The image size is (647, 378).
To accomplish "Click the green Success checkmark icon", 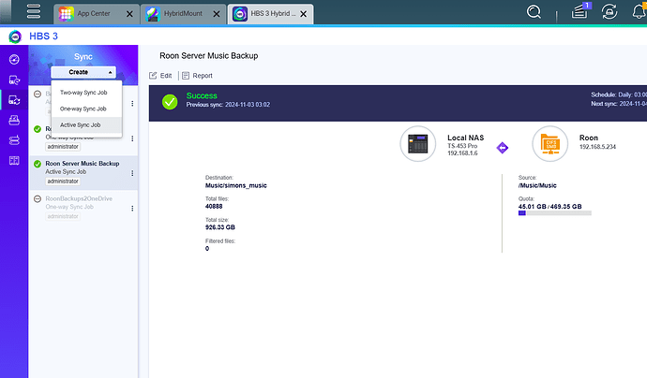I will [x=170, y=102].
